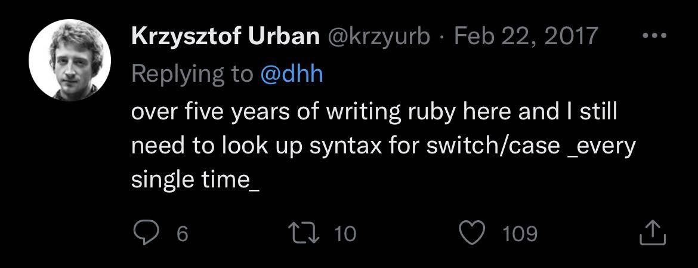Open the three-dot more options menu
The image size is (698, 268).
tap(653, 35)
